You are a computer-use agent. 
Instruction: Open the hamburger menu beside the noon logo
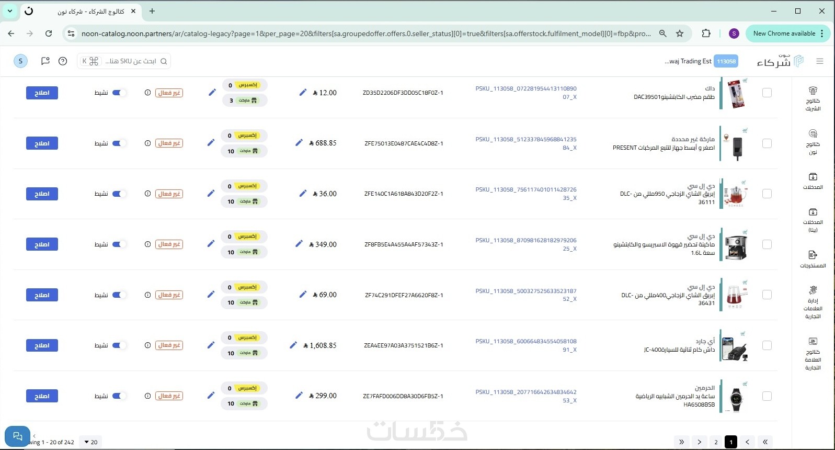[820, 61]
